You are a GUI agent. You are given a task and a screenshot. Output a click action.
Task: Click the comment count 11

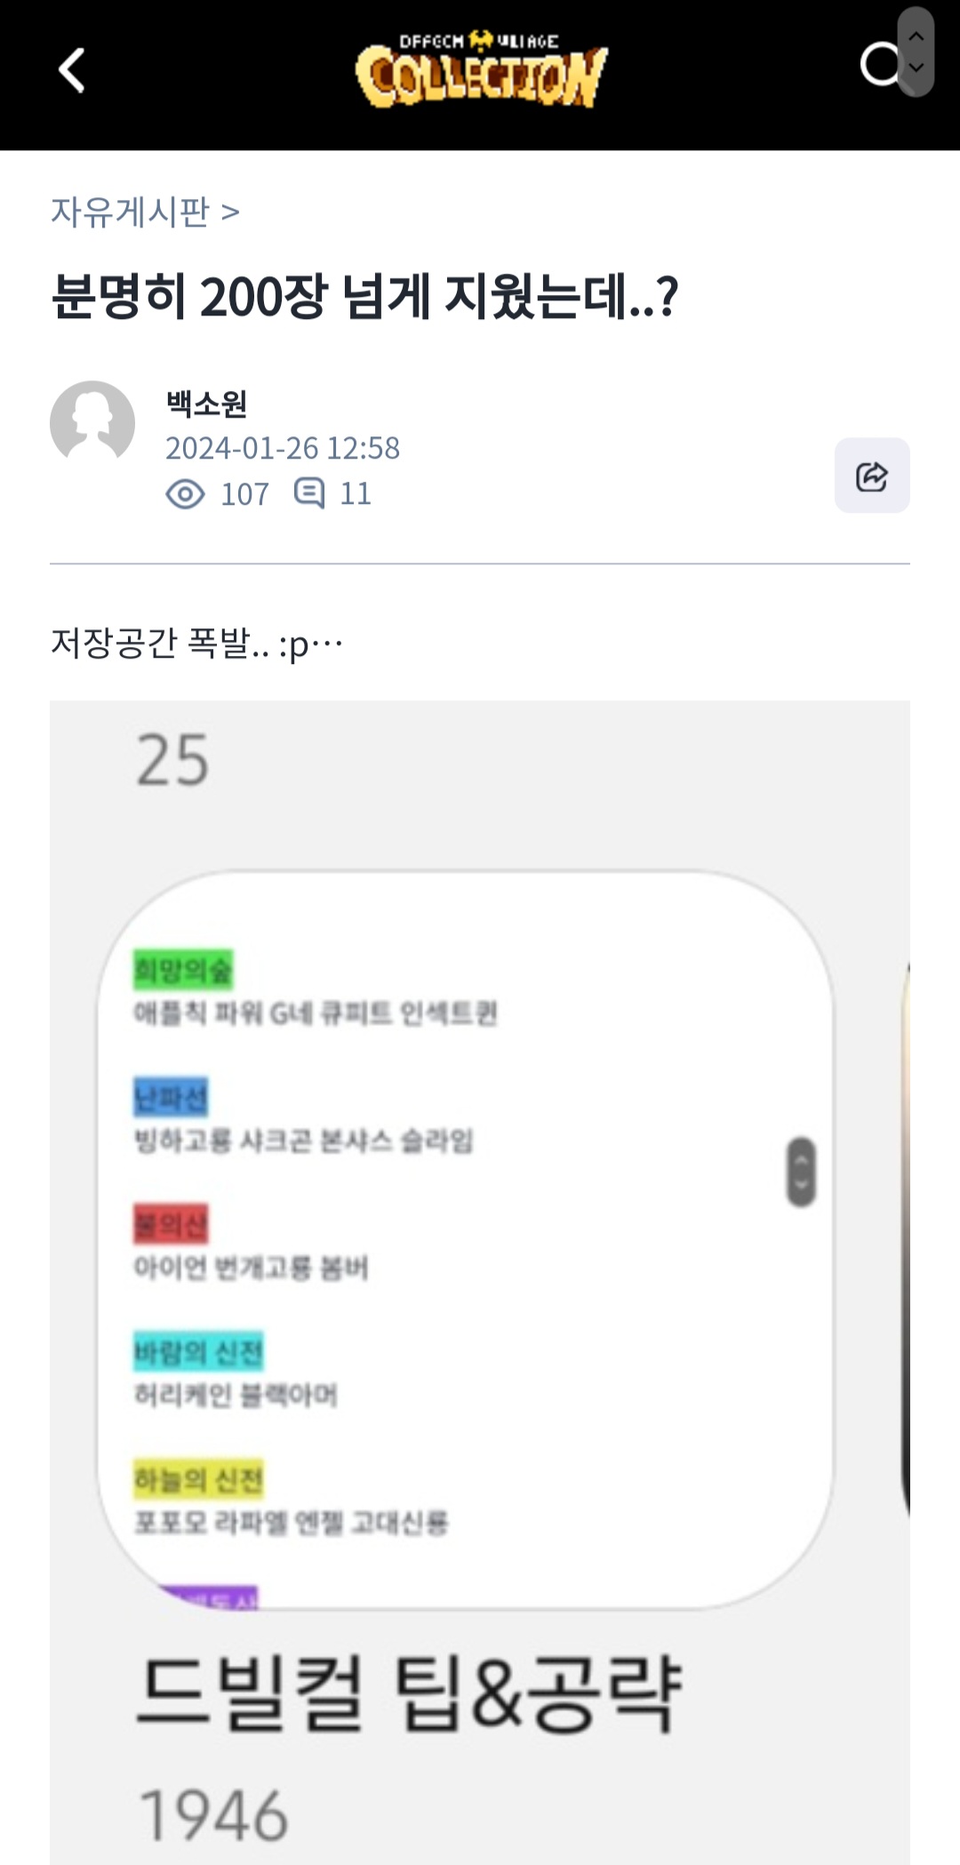click(x=356, y=493)
